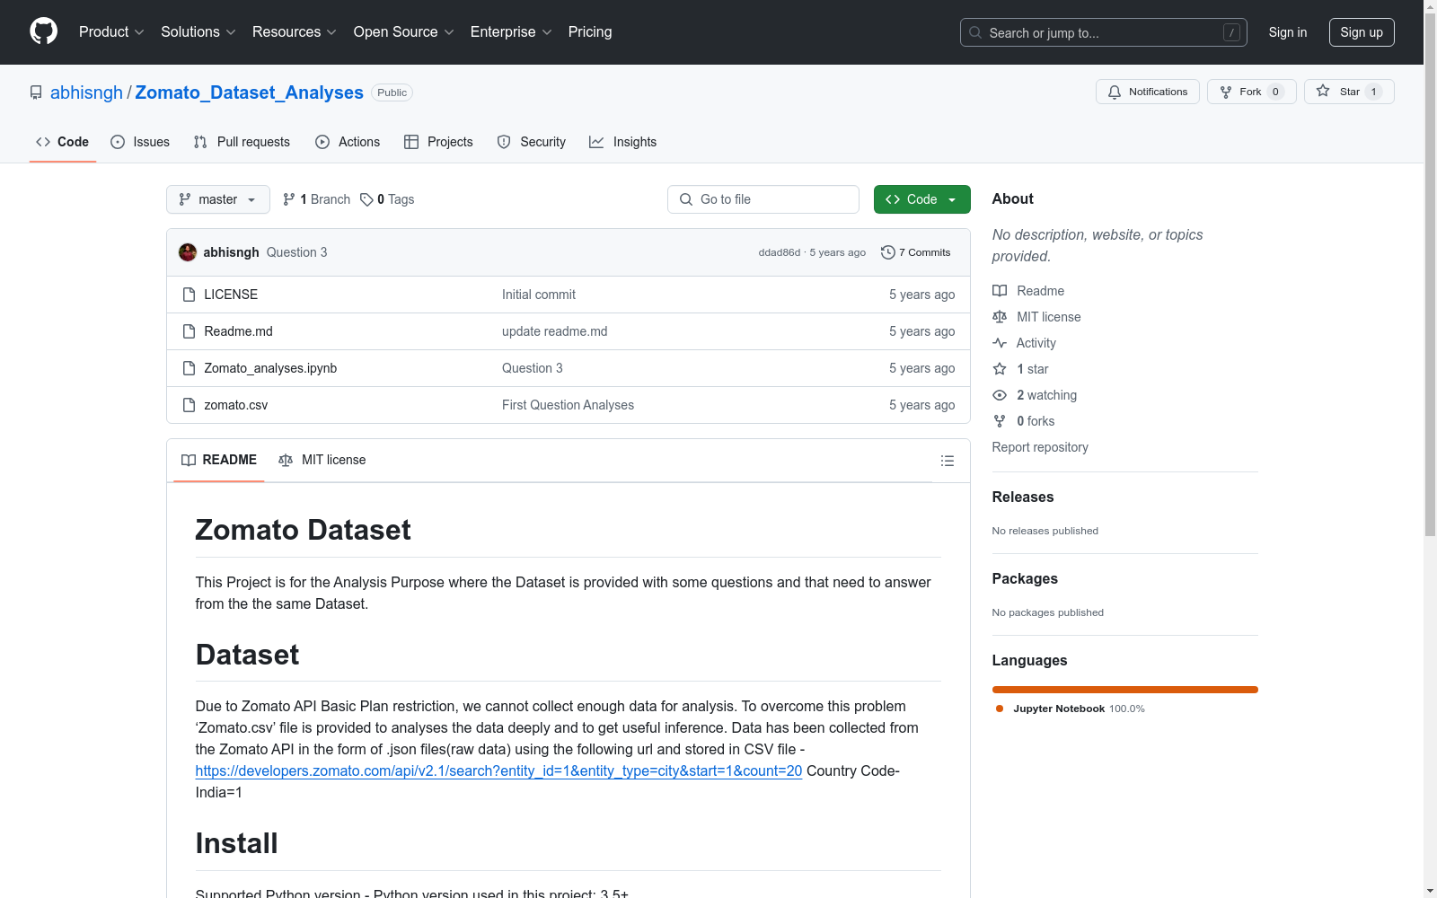The width and height of the screenshot is (1437, 898).
Task: Open the green Code dropdown
Action: click(921, 199)
